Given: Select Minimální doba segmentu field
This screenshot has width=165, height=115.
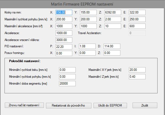Looking at the screenshot, I should (67, 84).
